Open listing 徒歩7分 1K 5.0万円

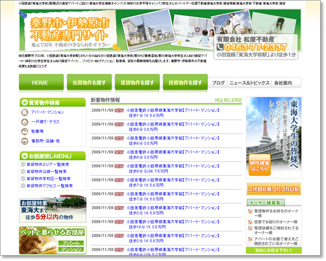(173, 196)
